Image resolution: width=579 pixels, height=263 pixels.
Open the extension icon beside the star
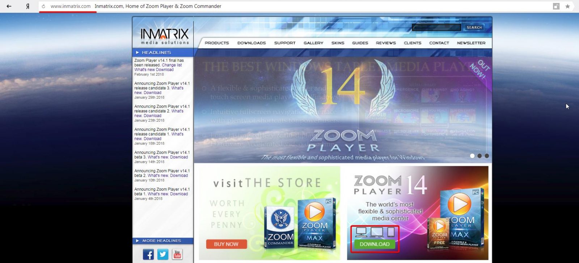coord(556,6)
